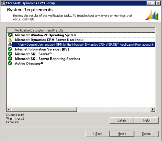Click the green check icon beside Active Directory
The height and width of the screenshot is (141, 162).
pyautogui.click(x=10, y=63)
